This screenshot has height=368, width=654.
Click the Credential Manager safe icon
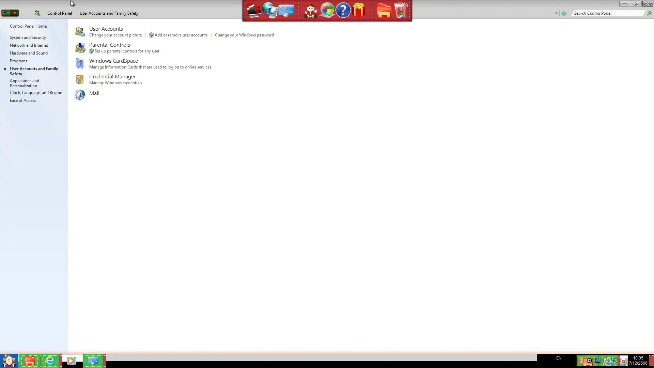[x=80, y=79]
